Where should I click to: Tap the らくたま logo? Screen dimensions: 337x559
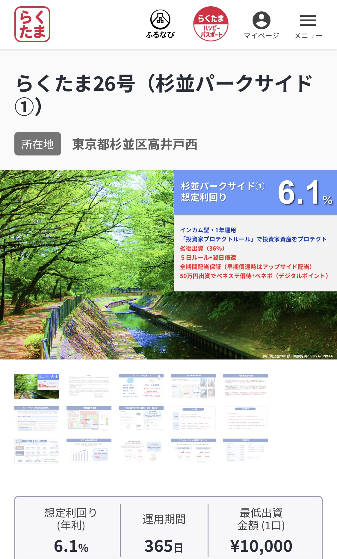[x=32, y=24]
